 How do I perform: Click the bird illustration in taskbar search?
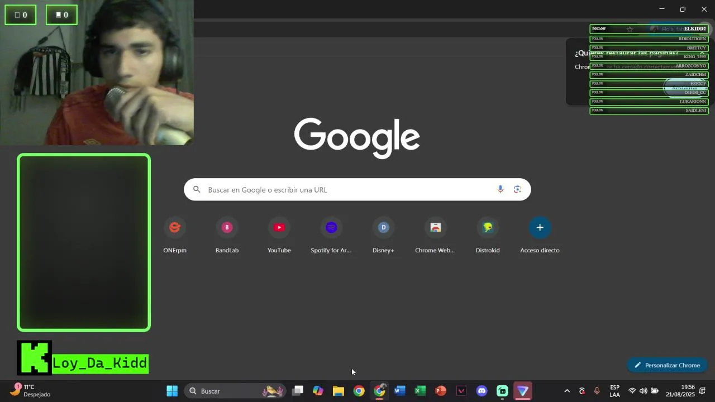click(273, 391)
